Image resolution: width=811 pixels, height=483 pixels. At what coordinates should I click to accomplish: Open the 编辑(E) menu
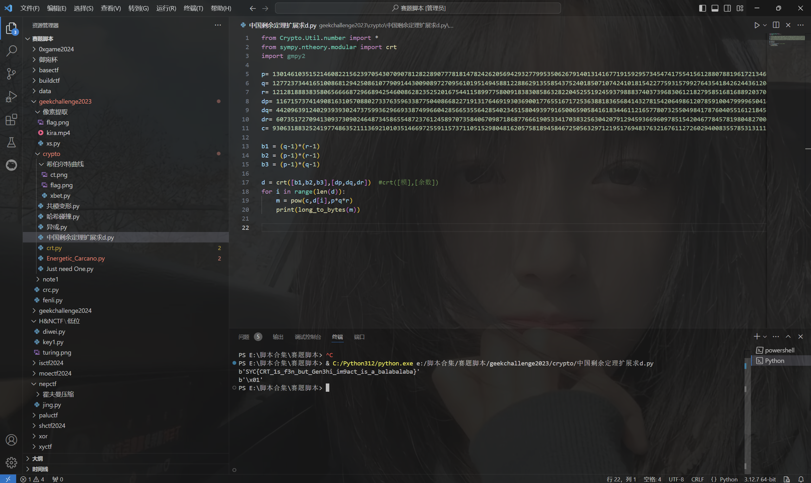coord(57,8)
